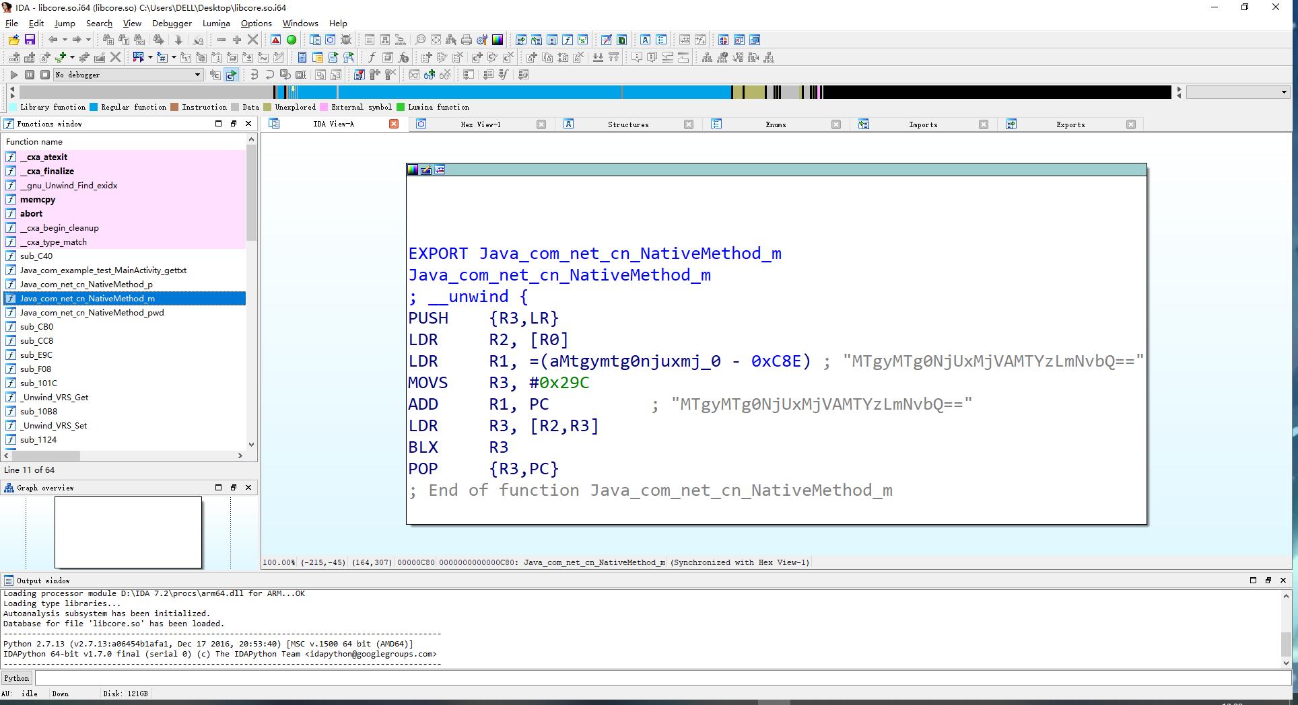Select Java_com_example_test_MainActivity_gettxt function
The width and height of the screenshot is (1298, 705).
[125, 270]
